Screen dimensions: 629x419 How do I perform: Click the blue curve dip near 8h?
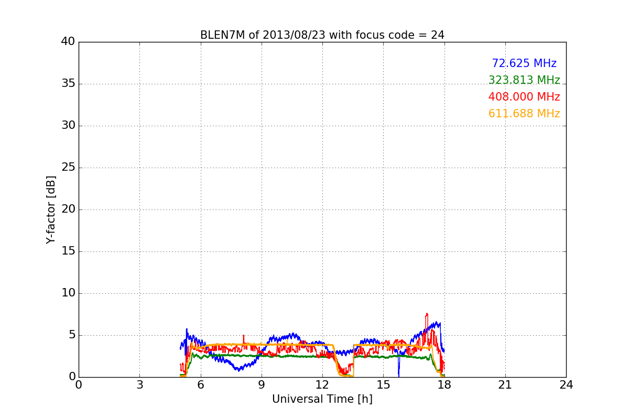point(238,369)
